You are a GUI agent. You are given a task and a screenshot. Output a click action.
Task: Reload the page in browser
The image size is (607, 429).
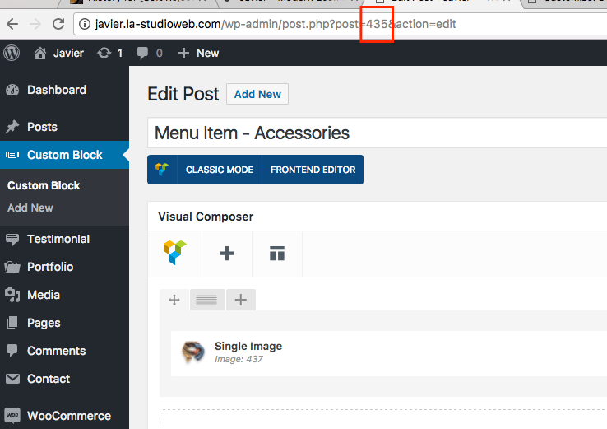pos(58,24)
